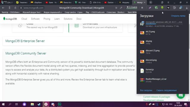Image resolution: width=190 pixels, height=107 pixels.
Task: Open the Cloud menu on MongoDB site
Action: pyautogui.click(x=24, y=19)
